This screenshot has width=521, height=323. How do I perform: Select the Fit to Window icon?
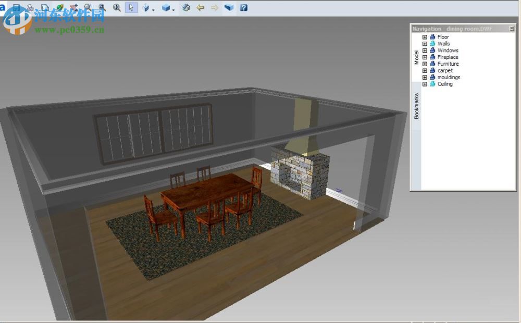tap(116, 8)
